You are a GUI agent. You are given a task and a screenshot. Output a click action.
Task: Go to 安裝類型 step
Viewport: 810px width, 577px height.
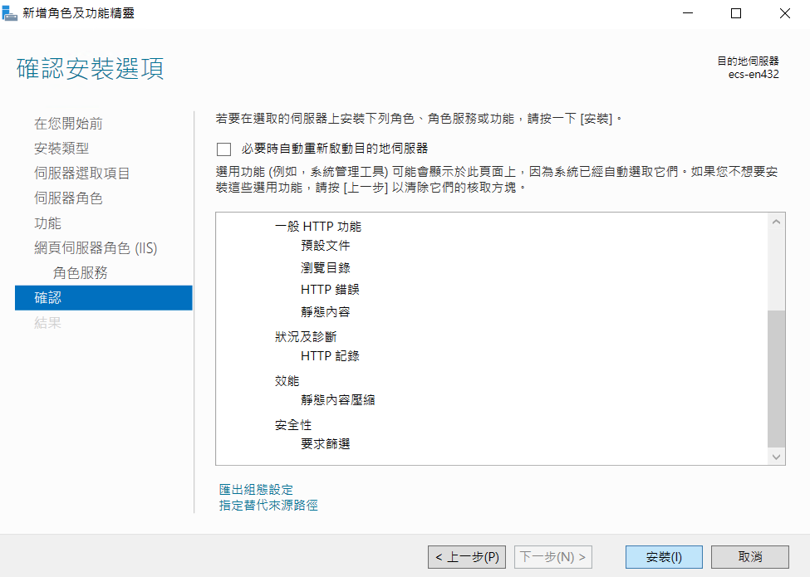tap(61, 148)
